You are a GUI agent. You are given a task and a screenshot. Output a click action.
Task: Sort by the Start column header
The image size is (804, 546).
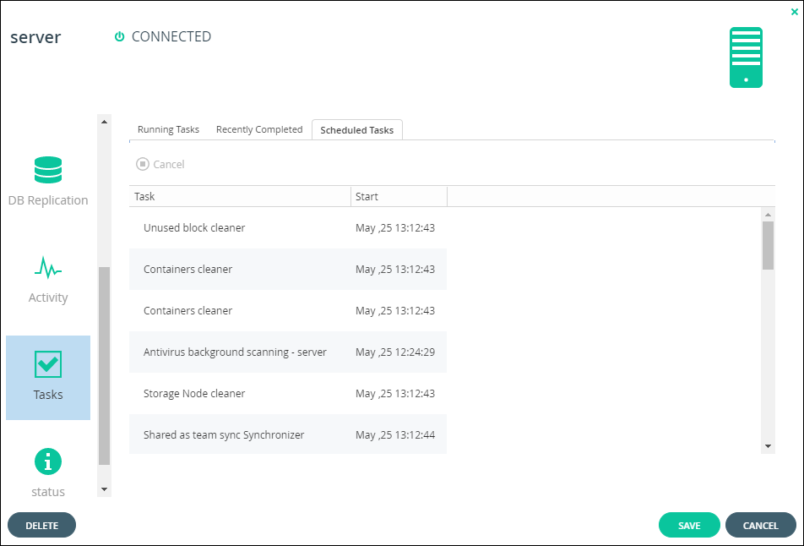(399, 197)
